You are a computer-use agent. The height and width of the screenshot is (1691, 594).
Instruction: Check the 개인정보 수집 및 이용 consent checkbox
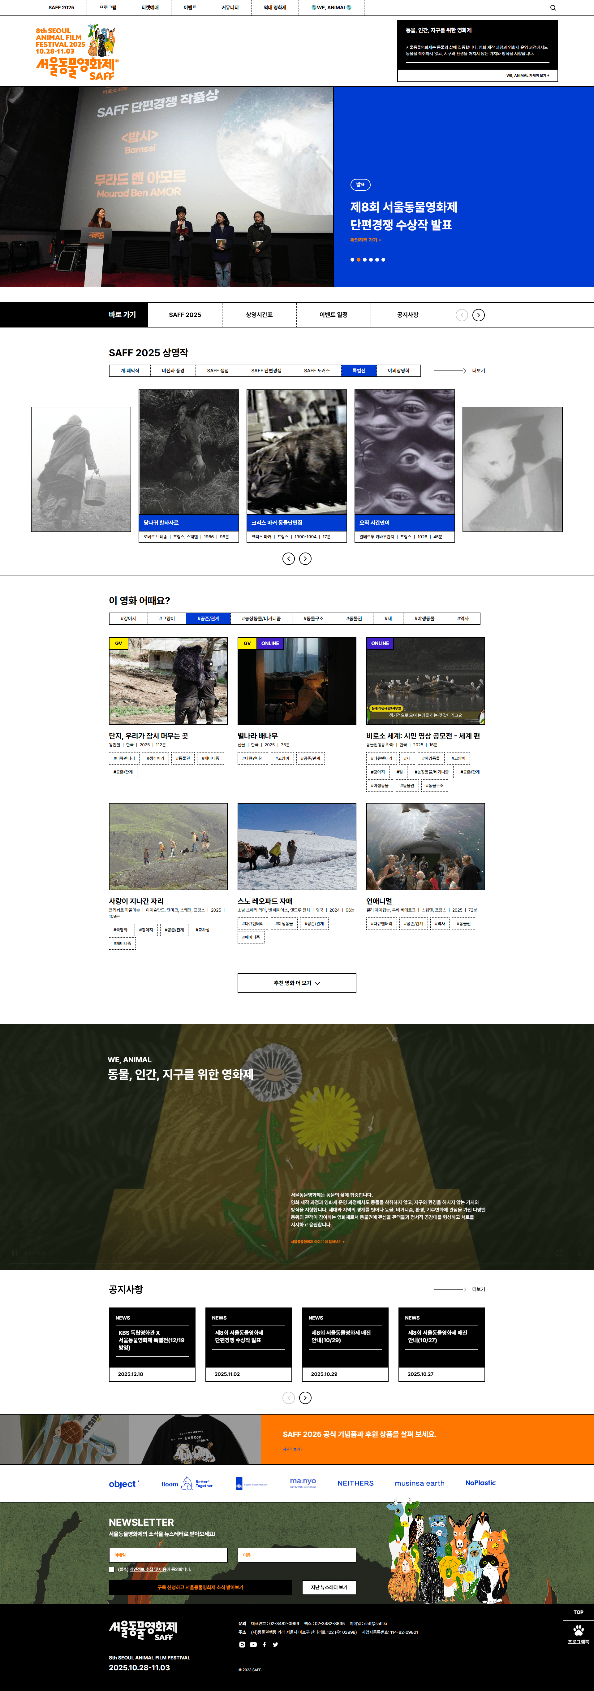tap(112, 1570)
